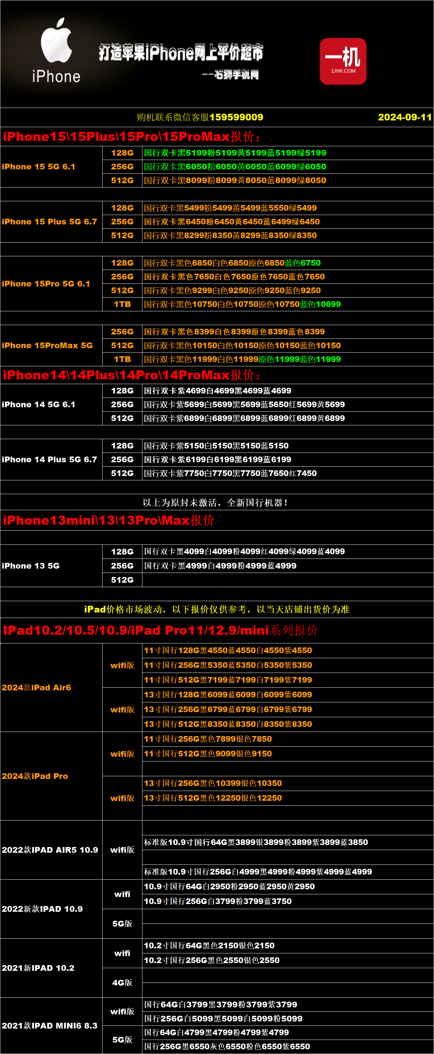
Task: Click the iPad 系列报价 section heading
Action: pyautogui.click(x=160, y=631)
